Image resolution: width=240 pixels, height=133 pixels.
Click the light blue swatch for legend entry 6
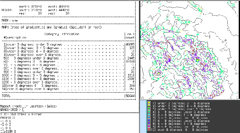pos(149,118)
